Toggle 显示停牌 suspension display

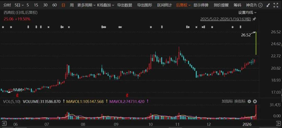tap(201, 5)
